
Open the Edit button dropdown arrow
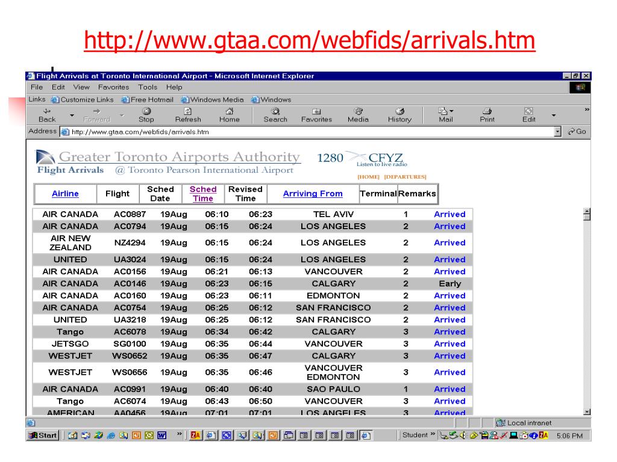click(554, 115)
